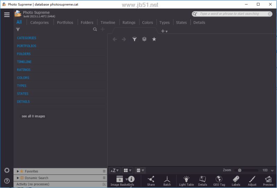Click into the search phrase field
Viewport: 277px width, 188px height.
click(232, 14)
